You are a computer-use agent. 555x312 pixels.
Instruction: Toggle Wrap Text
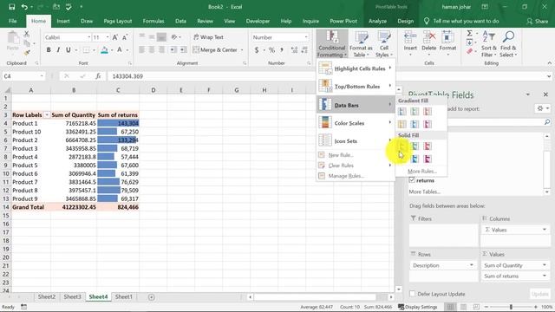coord(209,37)
